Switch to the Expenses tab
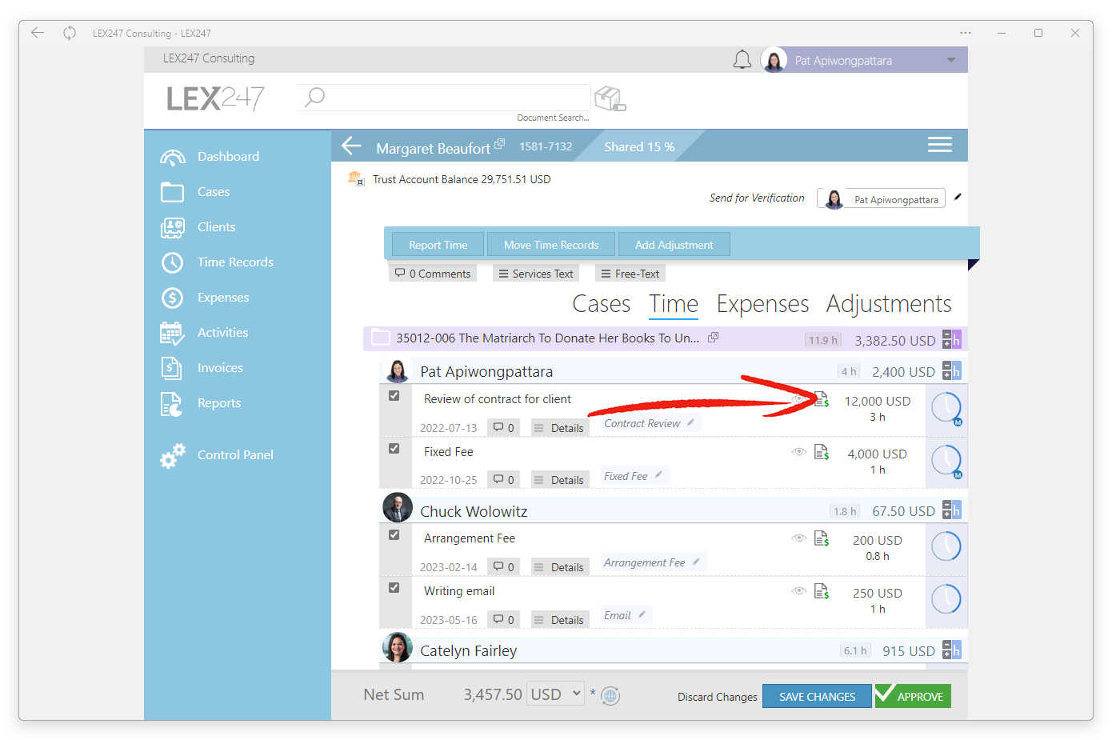Screen dimensions: 1112x740 [762, 304]
